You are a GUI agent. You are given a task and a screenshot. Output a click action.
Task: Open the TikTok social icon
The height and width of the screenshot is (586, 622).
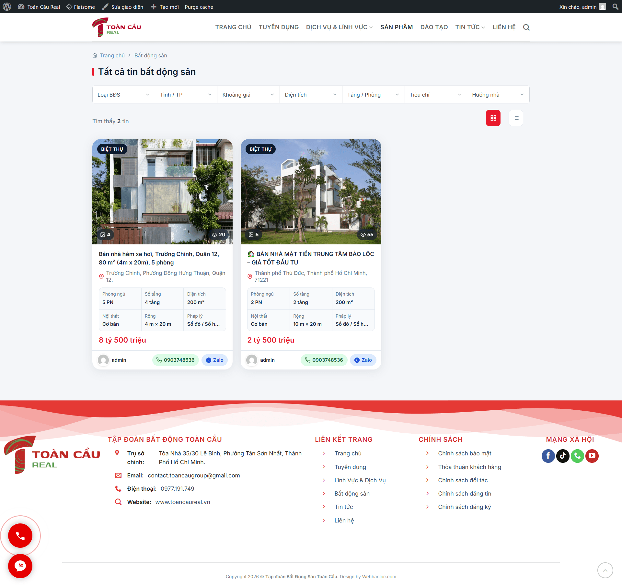[x=563, y=456]
